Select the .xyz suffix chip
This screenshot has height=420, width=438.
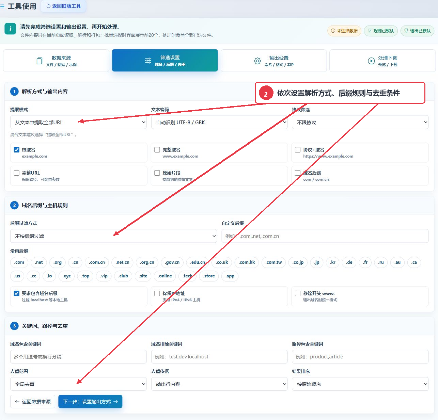click(67, 276)
